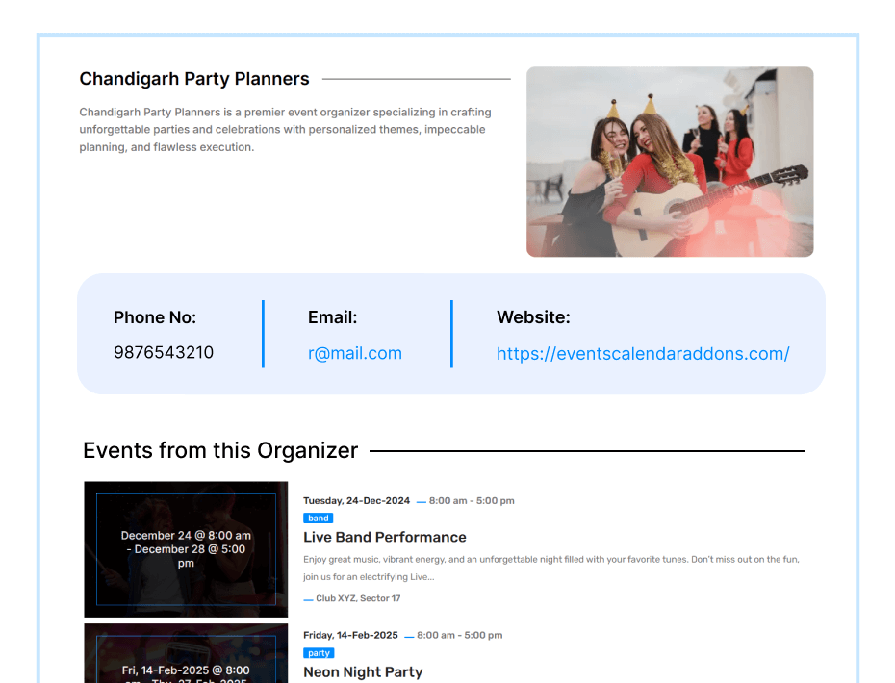Viewport: 895px width, 683px height.
Task: Click the 'Events from this Organizer' heading
Action: (x=220, y=450)
